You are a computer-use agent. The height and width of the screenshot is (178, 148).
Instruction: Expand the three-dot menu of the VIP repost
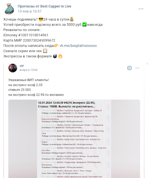(137, 68)
